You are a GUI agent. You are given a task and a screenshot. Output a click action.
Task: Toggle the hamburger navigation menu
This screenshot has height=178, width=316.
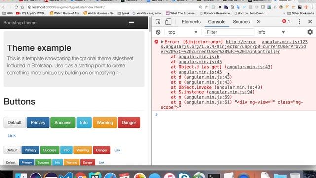click(132, 23)
